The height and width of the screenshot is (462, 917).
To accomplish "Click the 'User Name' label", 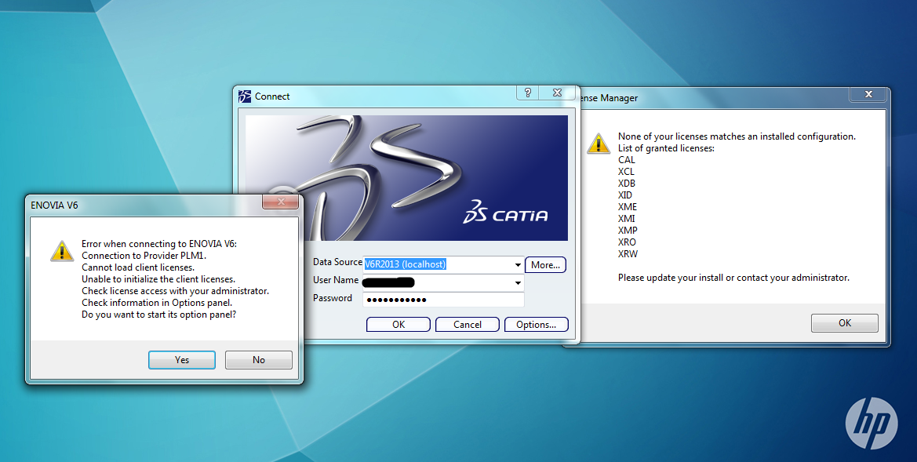I will tap(336, 280).
